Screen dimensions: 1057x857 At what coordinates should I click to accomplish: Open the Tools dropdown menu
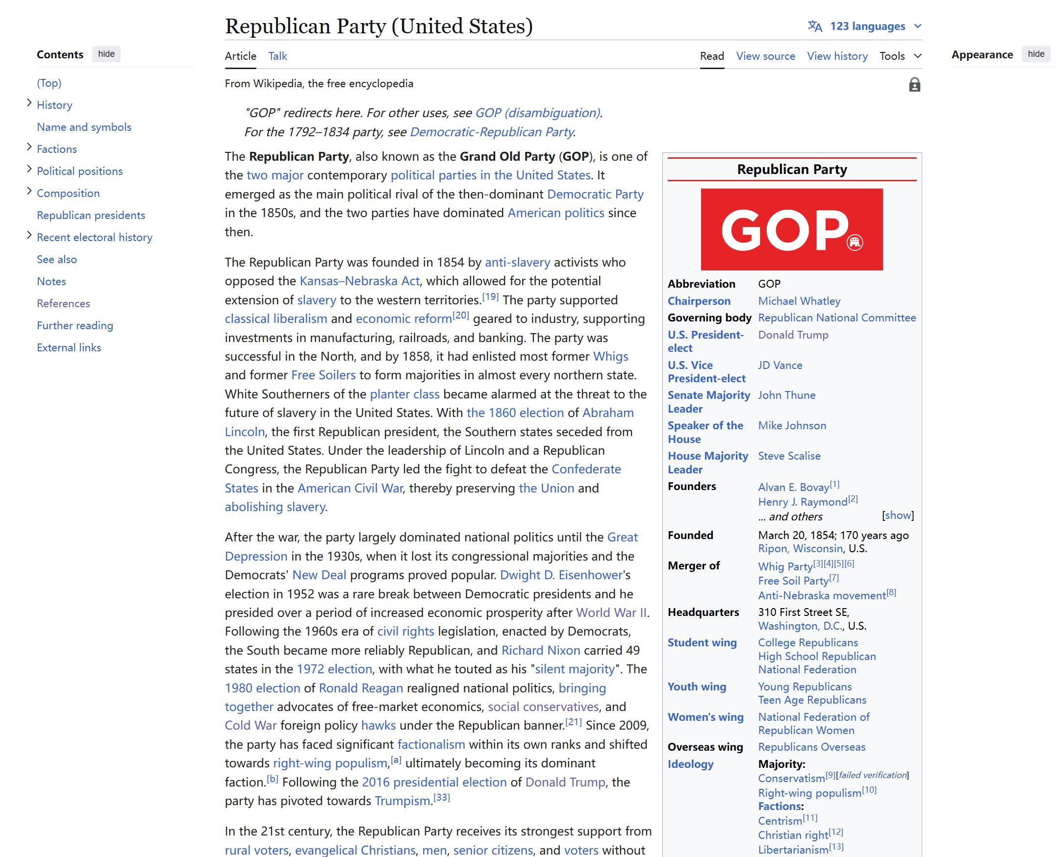coord(901,56)
